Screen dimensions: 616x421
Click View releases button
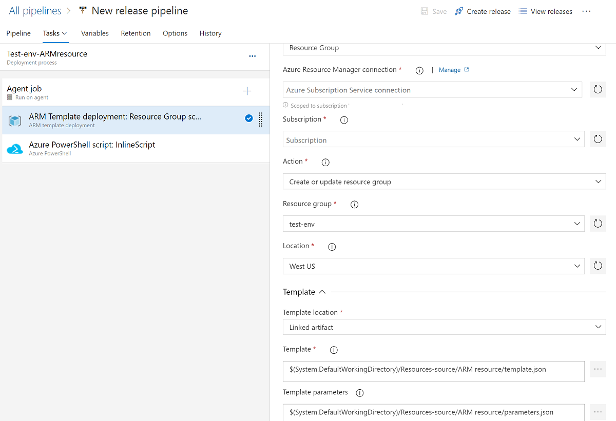[x=545, y=11]
